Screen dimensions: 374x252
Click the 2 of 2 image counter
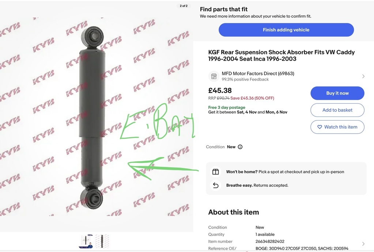tap(184, 6)
